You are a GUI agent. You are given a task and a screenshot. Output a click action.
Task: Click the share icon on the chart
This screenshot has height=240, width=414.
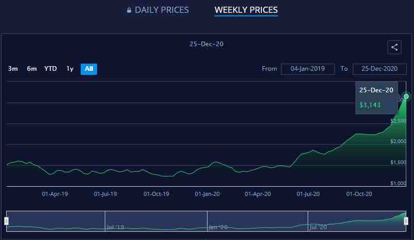(394, 47)
